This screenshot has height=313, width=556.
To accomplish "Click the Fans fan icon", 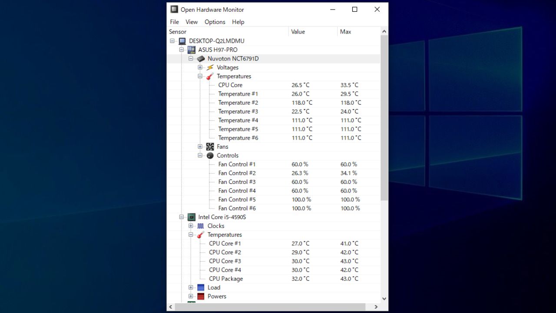I will [x=210, y=147].
